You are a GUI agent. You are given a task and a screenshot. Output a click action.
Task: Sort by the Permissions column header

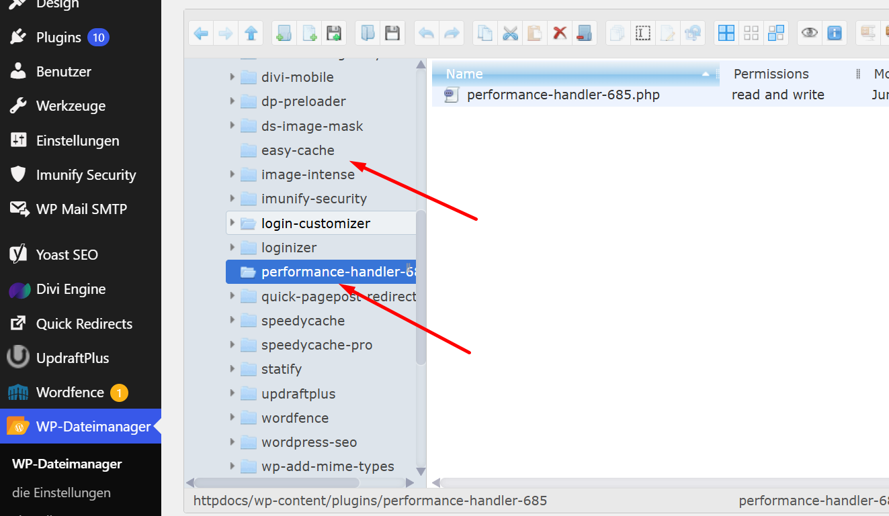(x=771, y=74)
